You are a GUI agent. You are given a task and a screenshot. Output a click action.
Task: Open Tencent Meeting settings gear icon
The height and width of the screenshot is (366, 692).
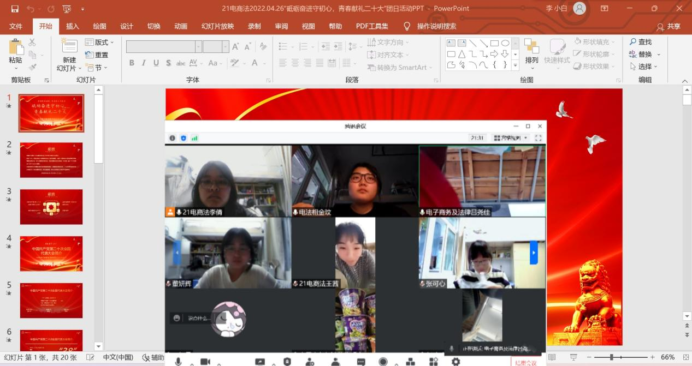[x=456, y=362]
